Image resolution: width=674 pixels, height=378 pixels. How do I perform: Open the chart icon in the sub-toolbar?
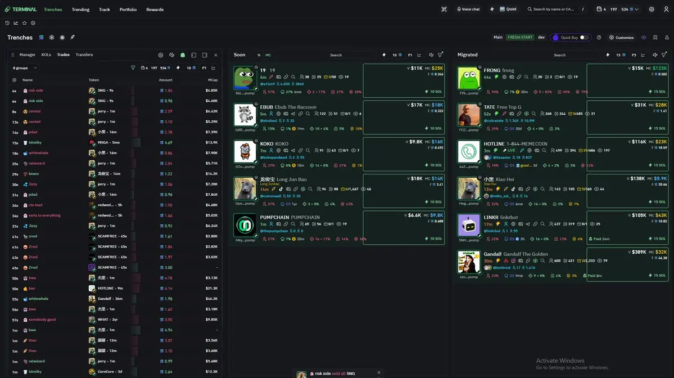(x=16, y=23)
